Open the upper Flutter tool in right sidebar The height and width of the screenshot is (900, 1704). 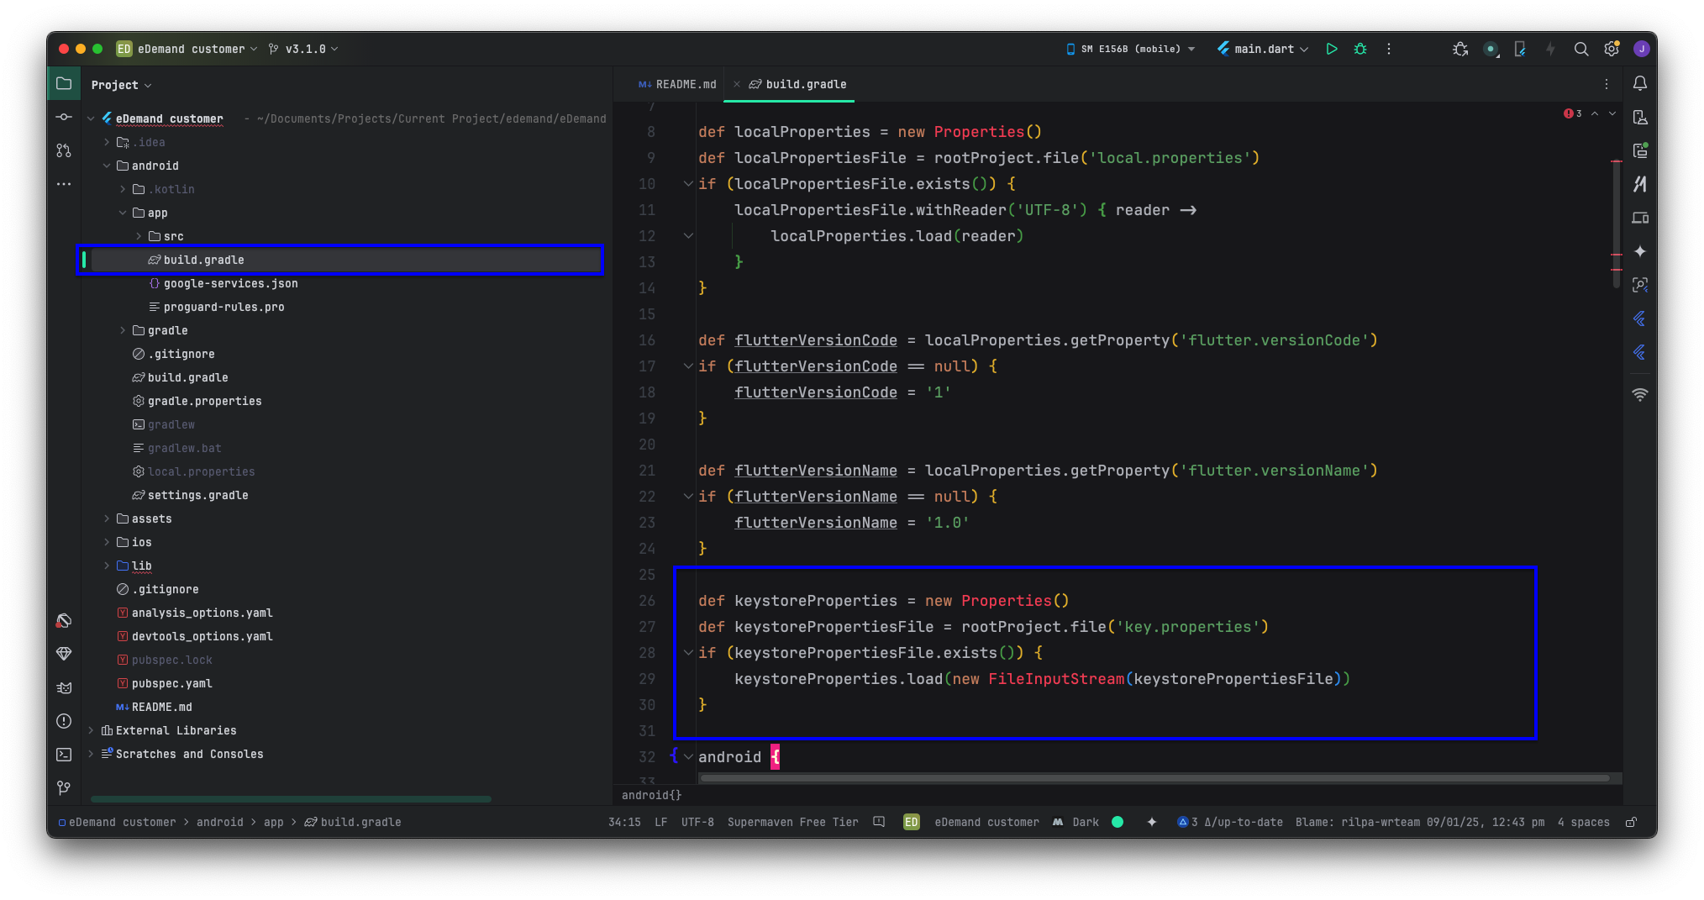1640,318
